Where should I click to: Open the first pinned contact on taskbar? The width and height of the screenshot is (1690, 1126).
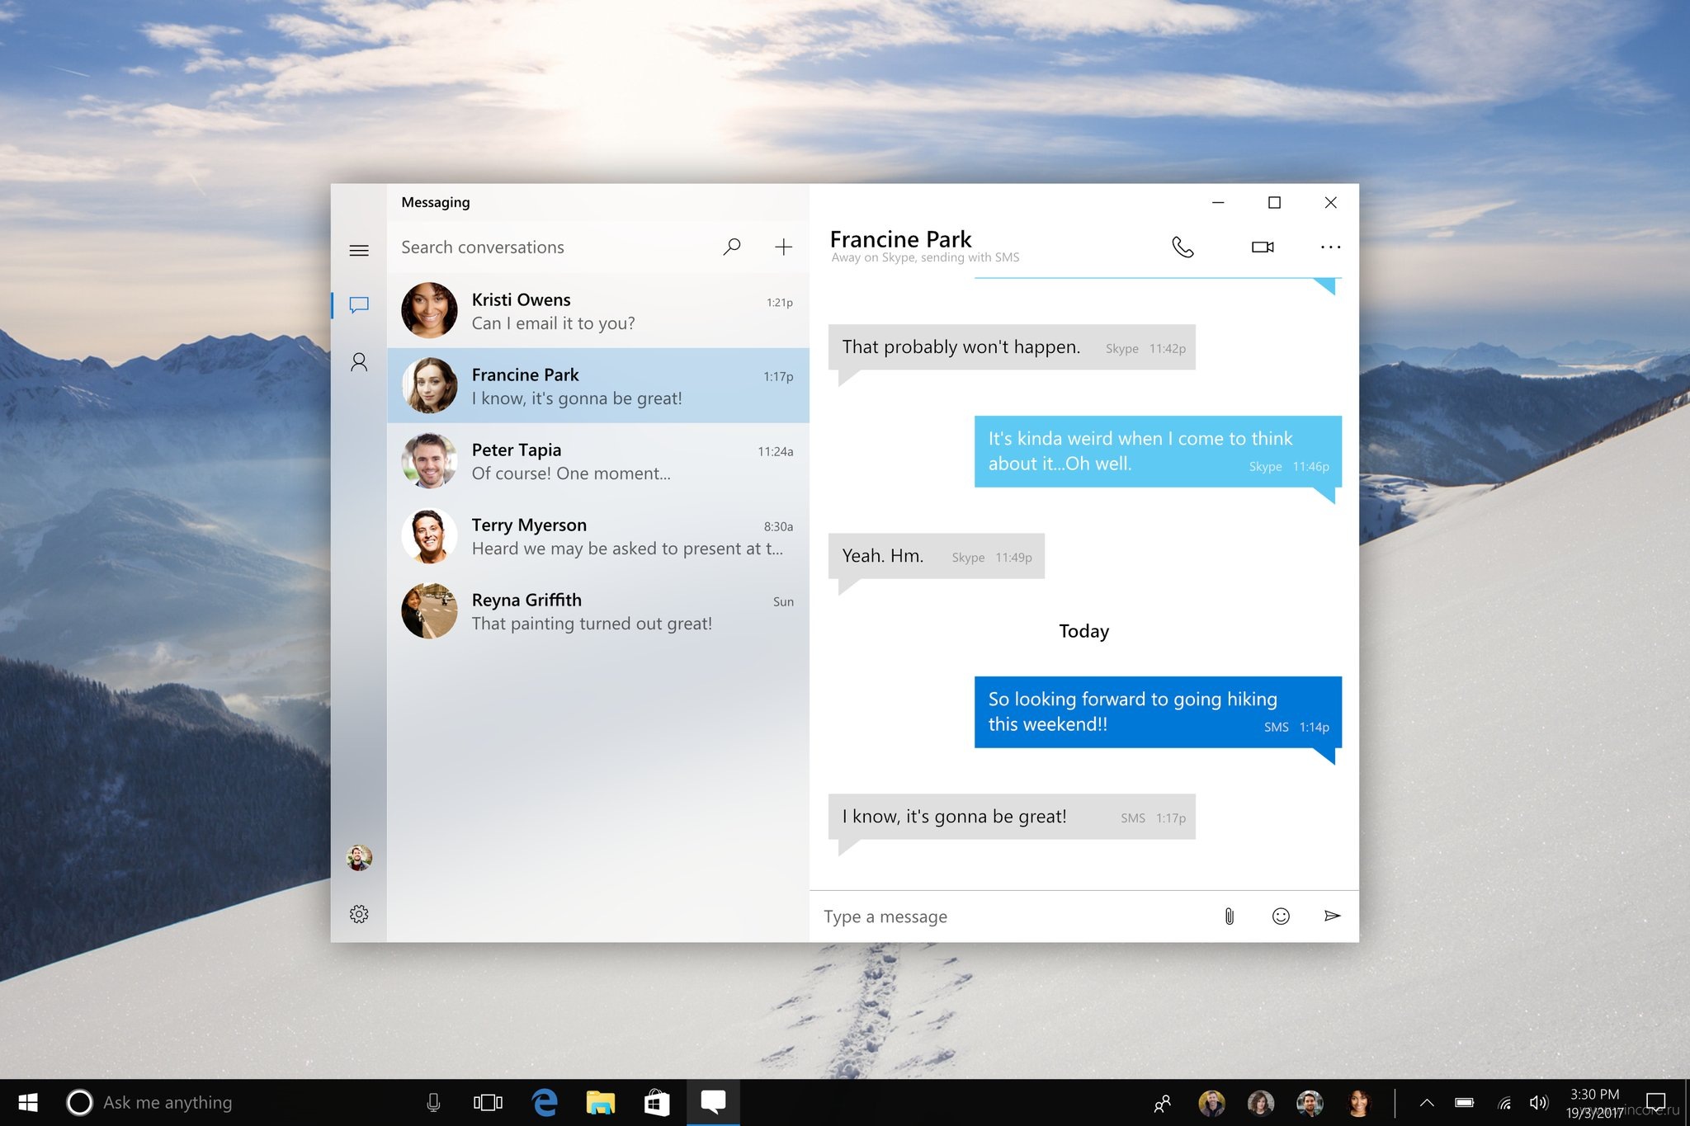(x=1211, y=1103)
